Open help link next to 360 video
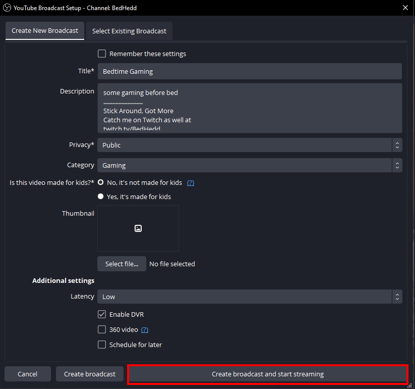Image resolution: width=415 pixels, height=389 pixels. point(145,330)
